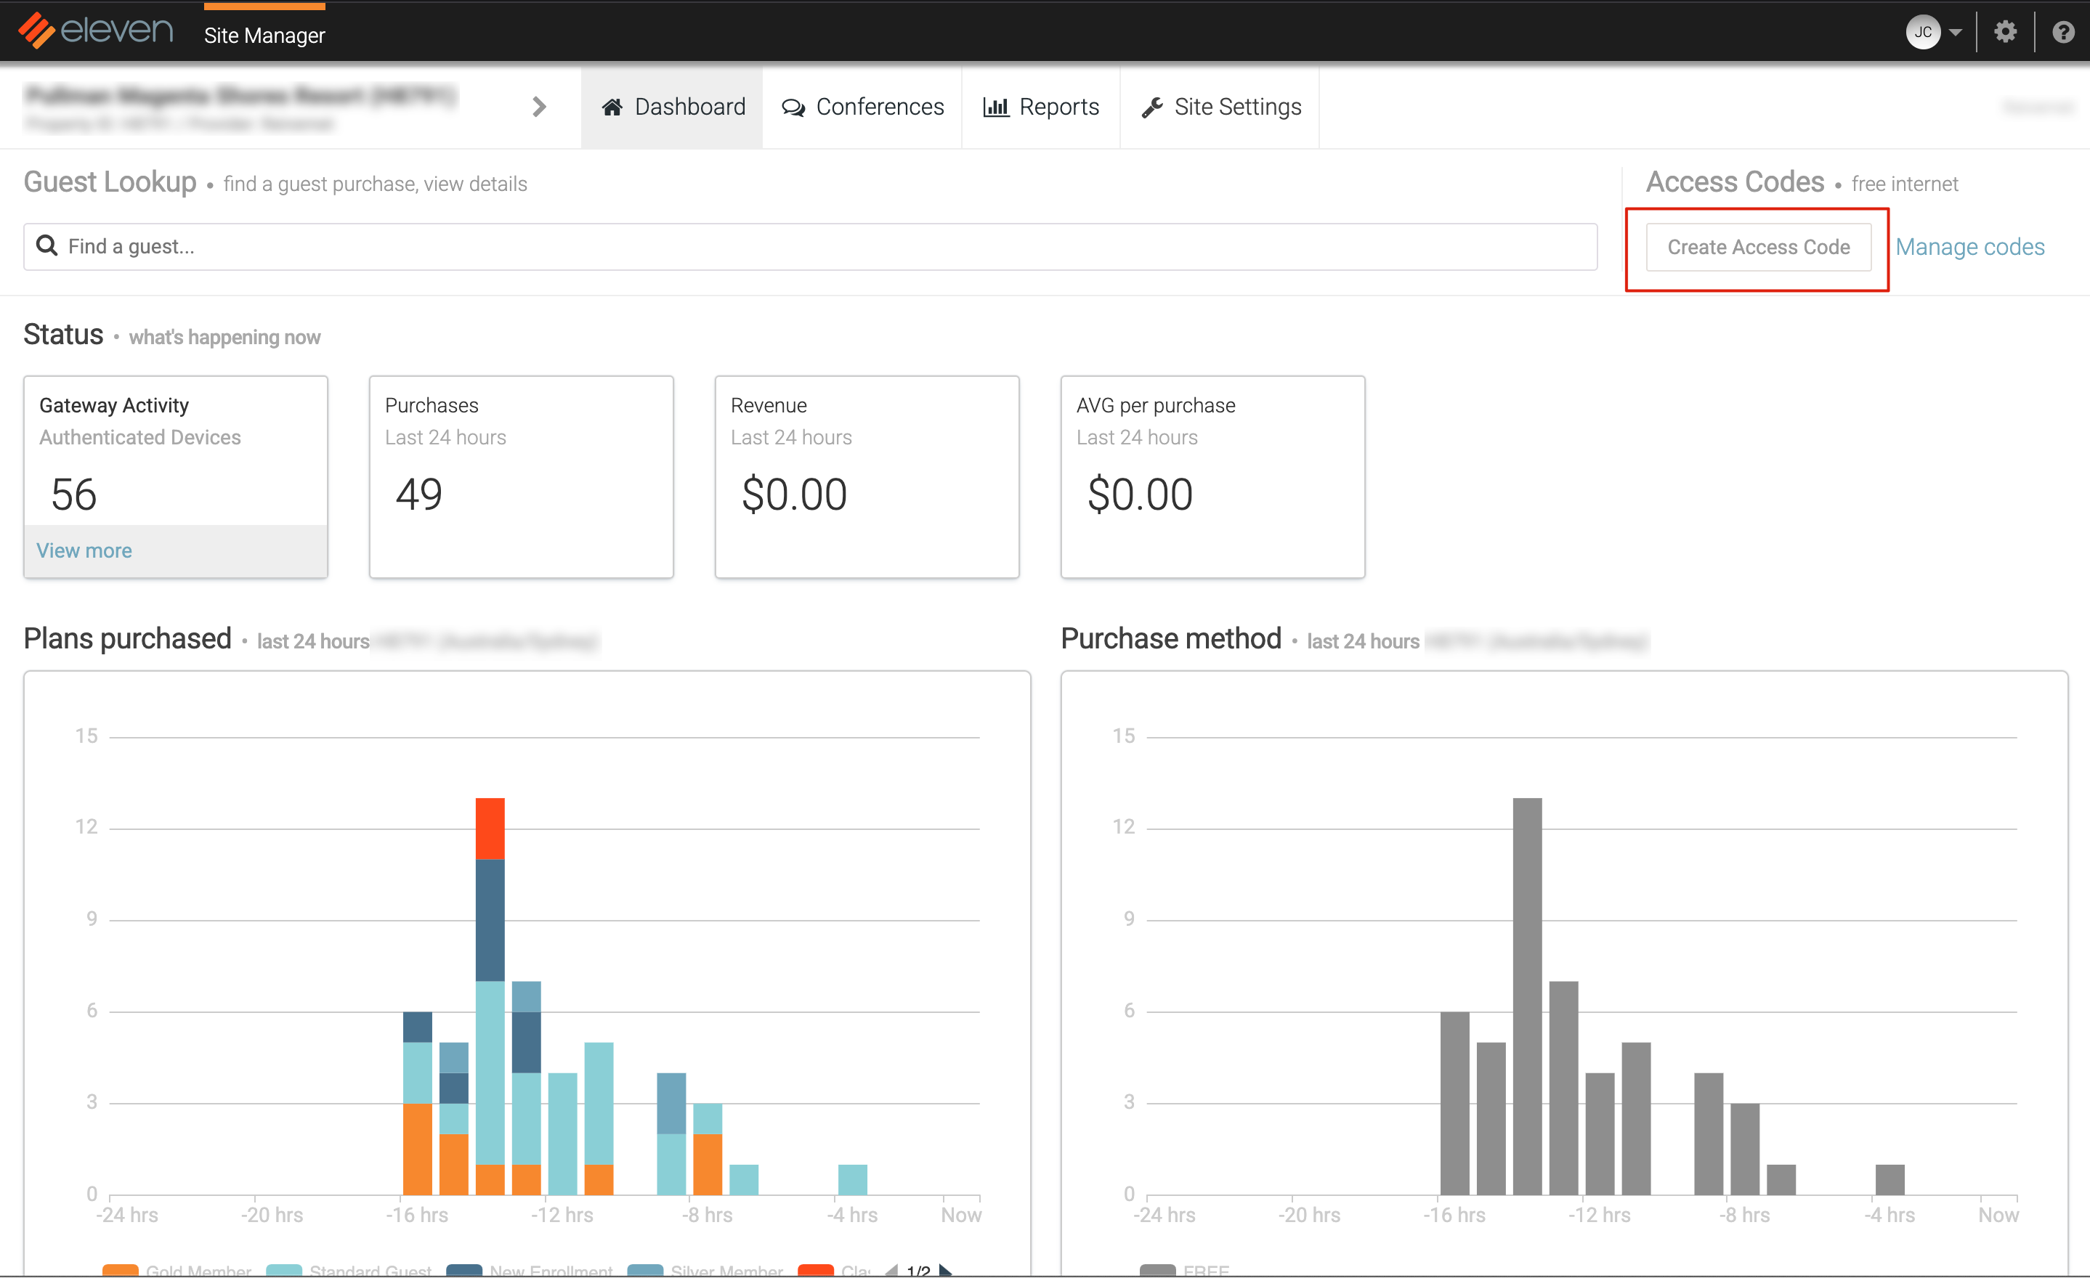Select the AVG per purchase card

[1212, 478]
